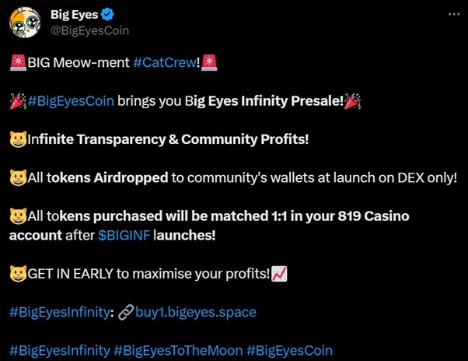Click cat emoji beside GET IN EARLY

pyautogui.click(x=18, y=273)
